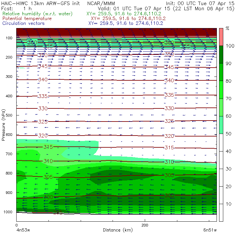Click the colorbar '40' tick label
This screenshot has width=236, height=236.
point(228,151)
